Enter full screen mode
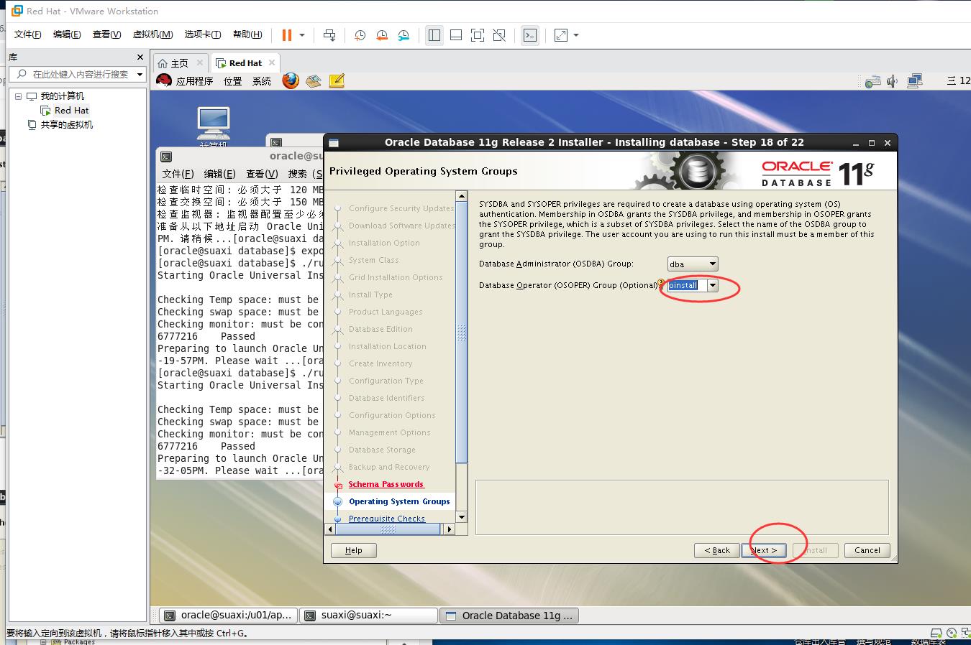The image size is (971, 645). (x=478, y=35)
